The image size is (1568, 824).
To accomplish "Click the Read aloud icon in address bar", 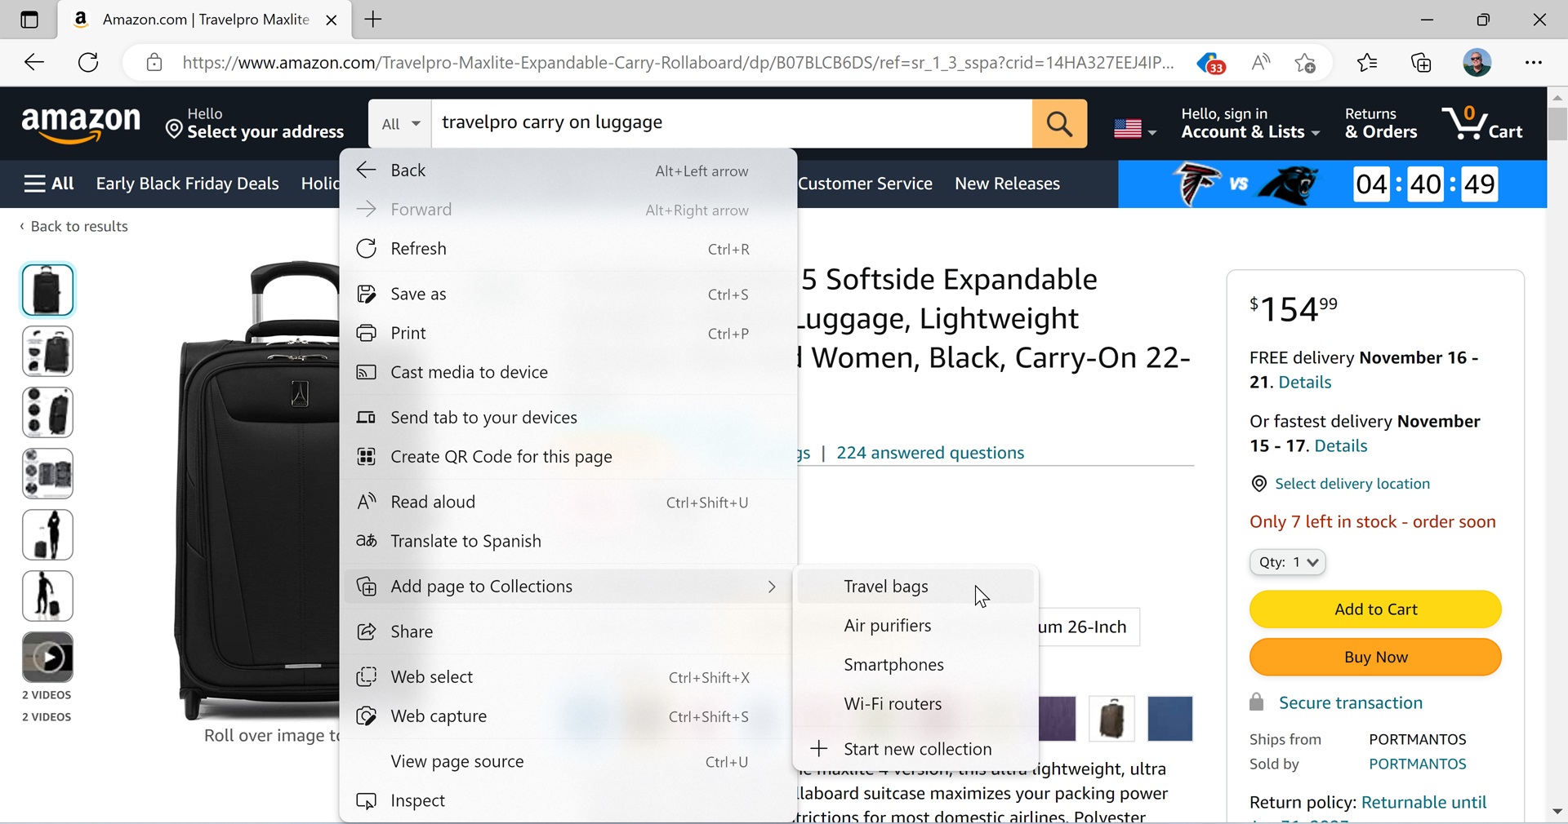I will click(x=1261, y=63).
